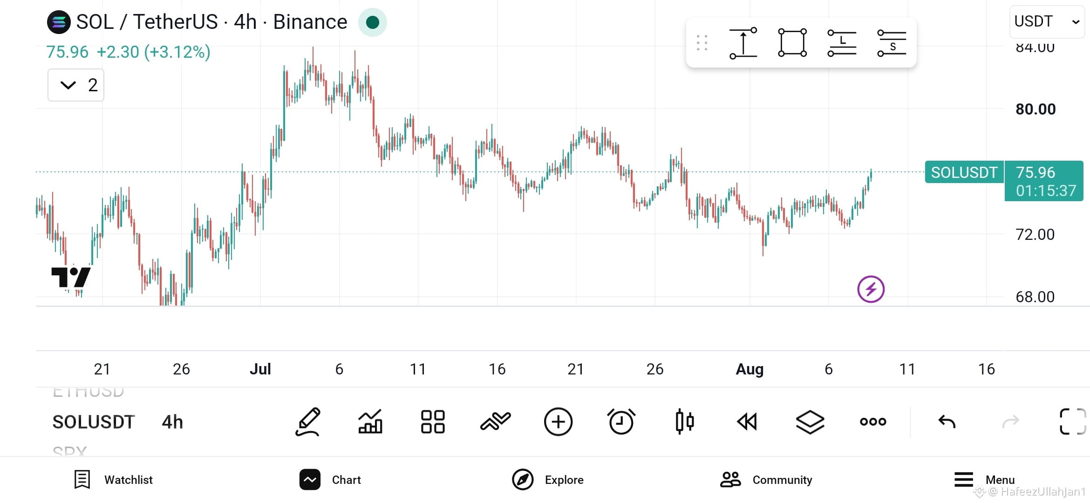Open the SOLUSDT symbol search

94,422
